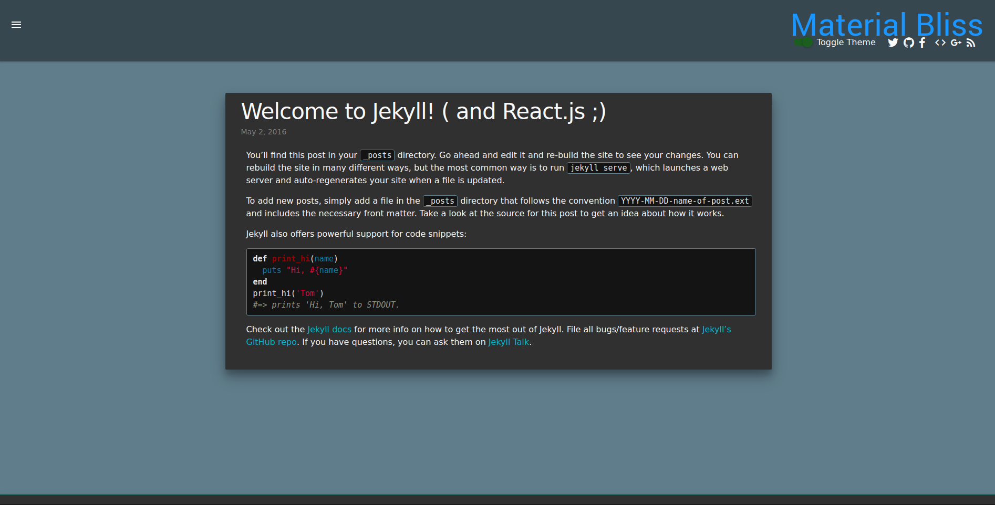995x505 pixels.
Task: Follow the Jekyll's GitHub repo link
Action: coord(489,335)
